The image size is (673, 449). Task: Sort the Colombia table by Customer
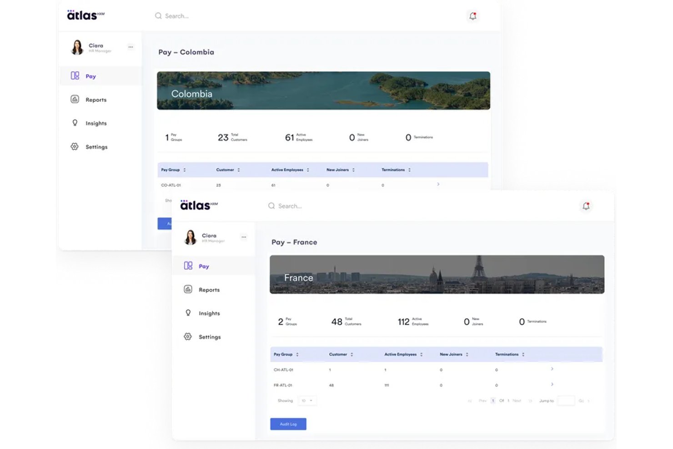pos(239,170)
